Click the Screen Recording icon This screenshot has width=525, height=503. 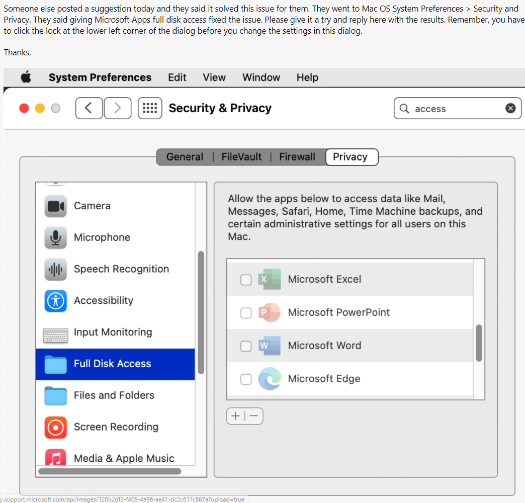(x=56, y=428)
